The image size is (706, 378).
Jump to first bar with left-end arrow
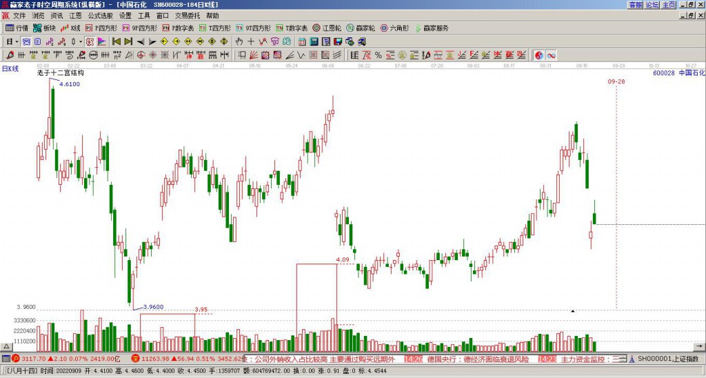[117, 41]
